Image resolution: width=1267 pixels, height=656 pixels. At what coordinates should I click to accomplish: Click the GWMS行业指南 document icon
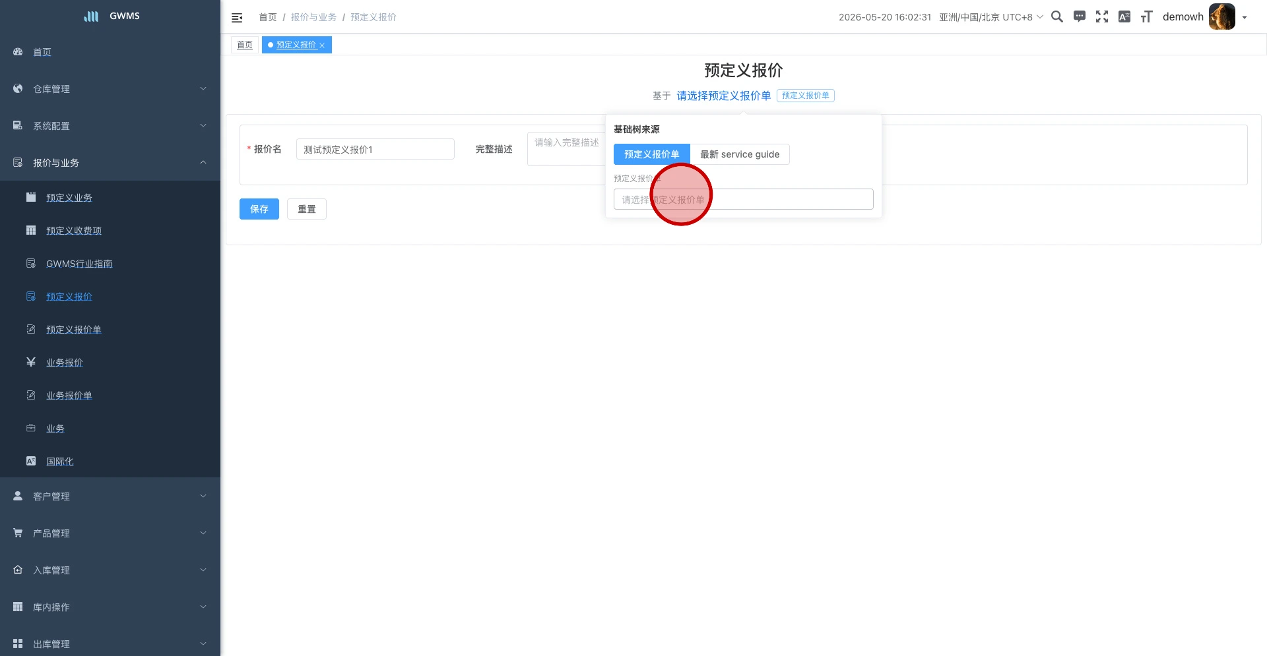(31, 263)
